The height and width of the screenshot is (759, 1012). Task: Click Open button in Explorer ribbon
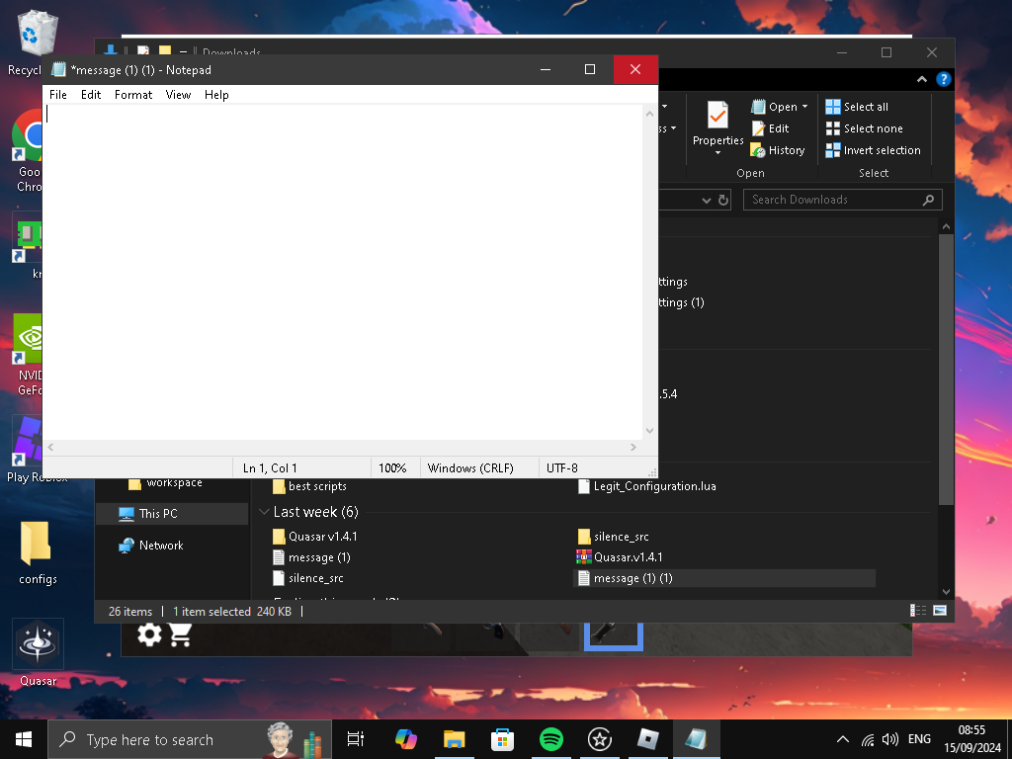tap(774, 107)
